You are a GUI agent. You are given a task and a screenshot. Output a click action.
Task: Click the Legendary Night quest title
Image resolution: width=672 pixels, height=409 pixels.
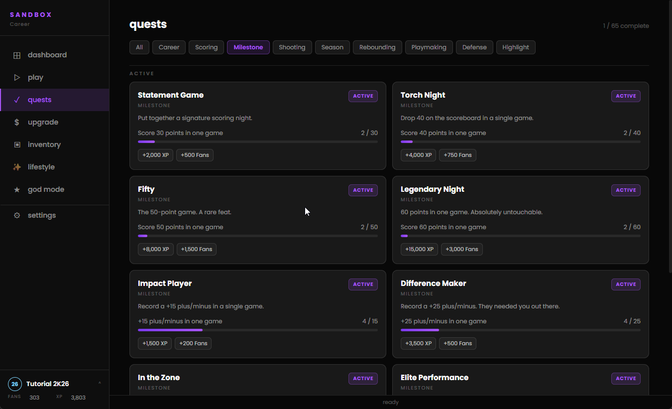click(433, 189)
